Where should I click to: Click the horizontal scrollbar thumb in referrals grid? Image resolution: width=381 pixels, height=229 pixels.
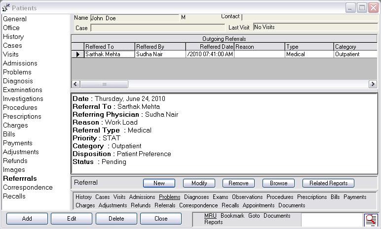(104, 84)
